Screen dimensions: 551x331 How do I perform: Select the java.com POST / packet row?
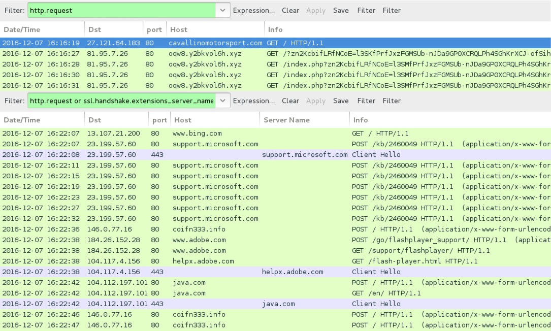[x=275, y=282]
